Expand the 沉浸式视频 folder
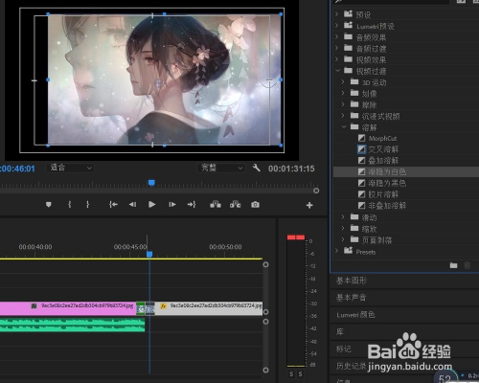 tap(343, 116)
